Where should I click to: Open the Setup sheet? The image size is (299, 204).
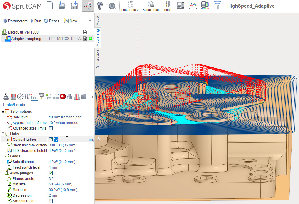[151, 6]
